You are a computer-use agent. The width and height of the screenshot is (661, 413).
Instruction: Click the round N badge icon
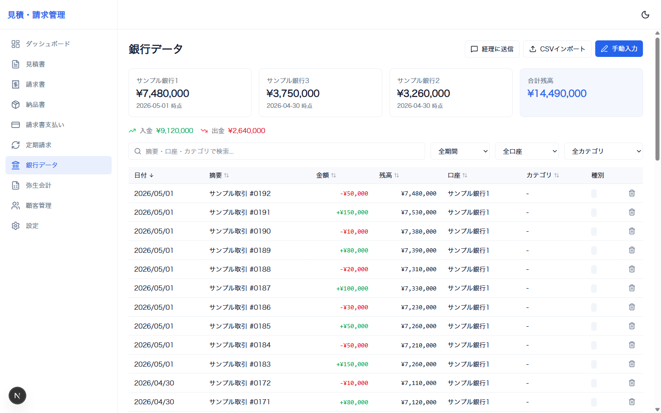point(17,396)
